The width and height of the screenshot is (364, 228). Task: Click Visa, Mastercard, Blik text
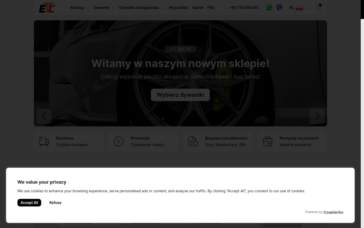(x=225, y=145)
